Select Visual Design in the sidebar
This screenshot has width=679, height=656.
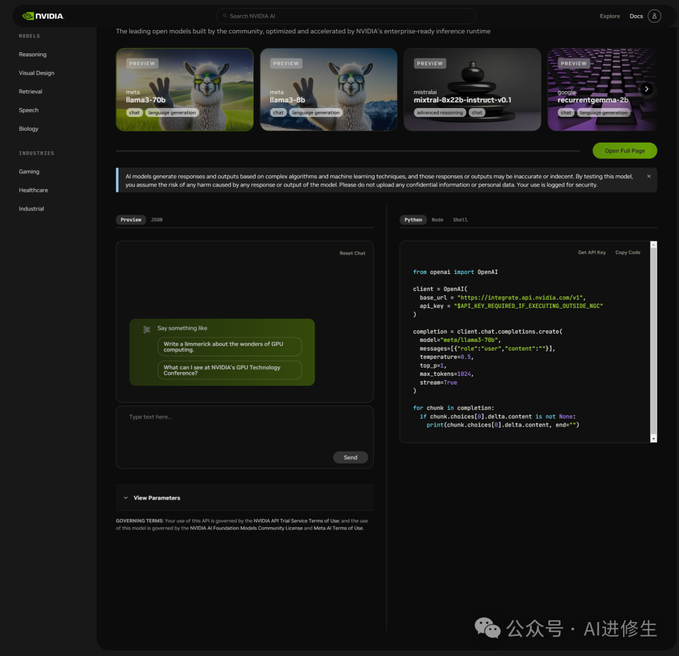(x=36, y=73)
